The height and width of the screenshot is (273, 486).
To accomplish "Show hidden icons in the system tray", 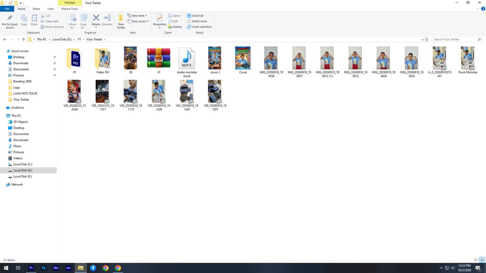I will pos(441,268).
